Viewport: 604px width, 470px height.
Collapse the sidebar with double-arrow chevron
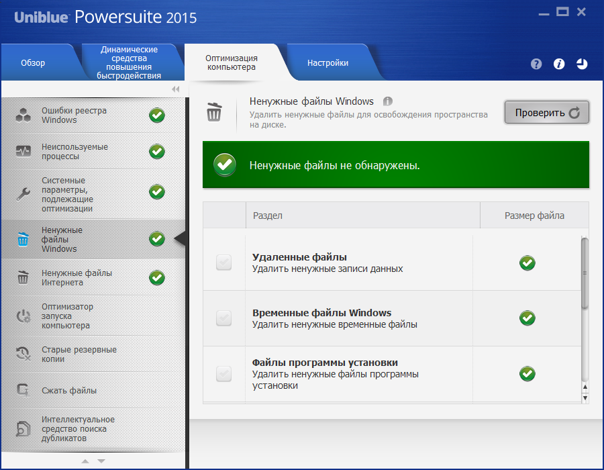click(176, 89)
